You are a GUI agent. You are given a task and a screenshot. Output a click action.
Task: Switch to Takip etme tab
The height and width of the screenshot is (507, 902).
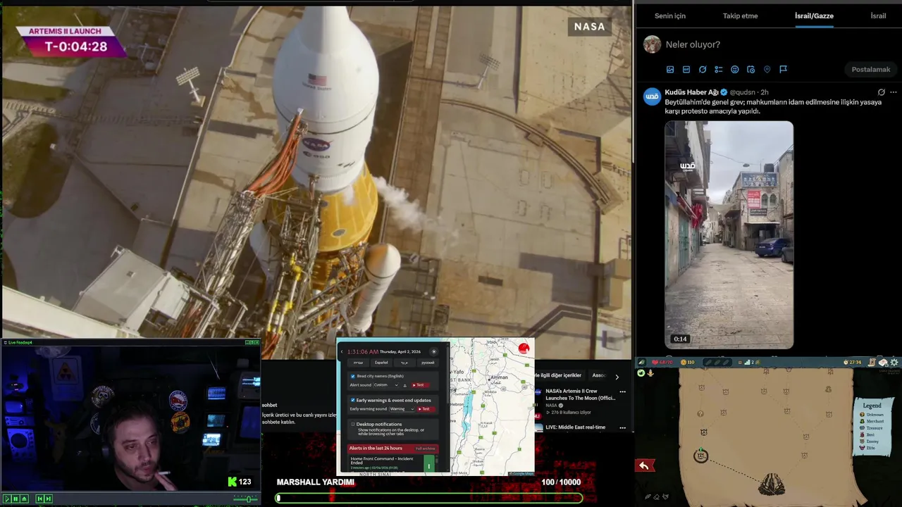click(740, 15)
